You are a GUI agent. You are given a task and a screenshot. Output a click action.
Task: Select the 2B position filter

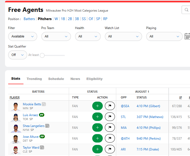point(70,19)
